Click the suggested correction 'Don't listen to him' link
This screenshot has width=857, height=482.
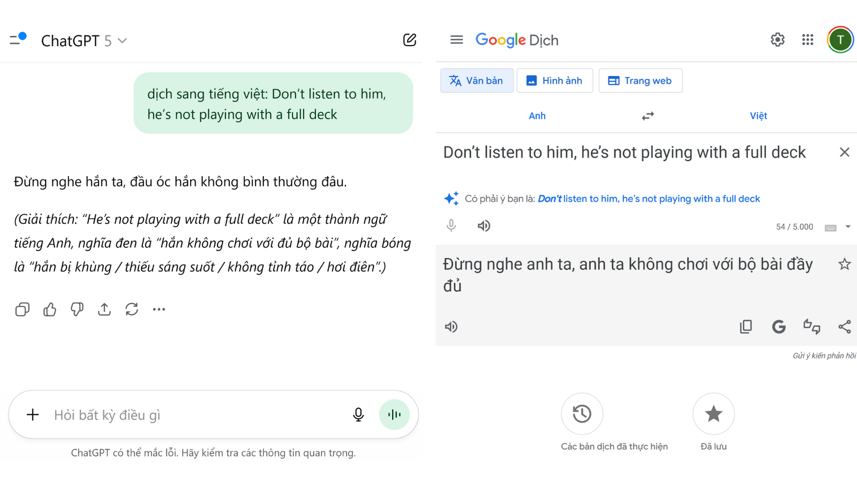tap(648, 199)
